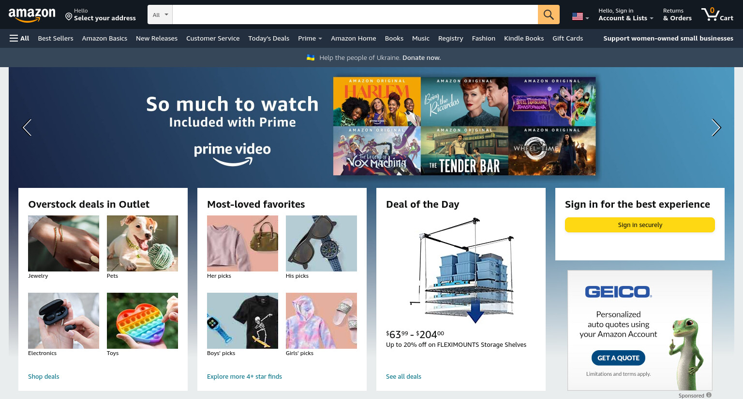
Task: Open Legend of Vox Machina thumbnail
Action: (x=377, y=151)
